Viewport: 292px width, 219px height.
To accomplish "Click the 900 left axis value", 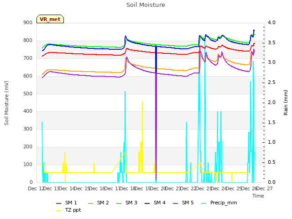I will click(x=28, y=22).
